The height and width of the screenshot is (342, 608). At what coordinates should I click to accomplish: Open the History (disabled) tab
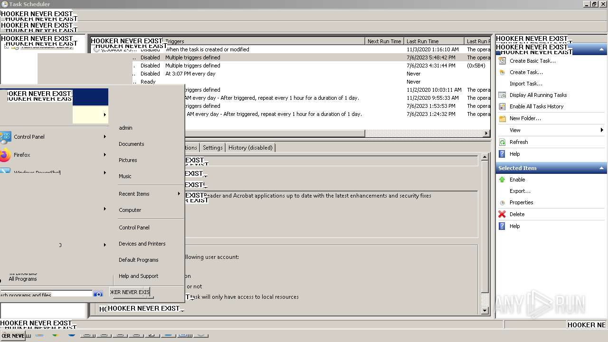coord(250,148)
